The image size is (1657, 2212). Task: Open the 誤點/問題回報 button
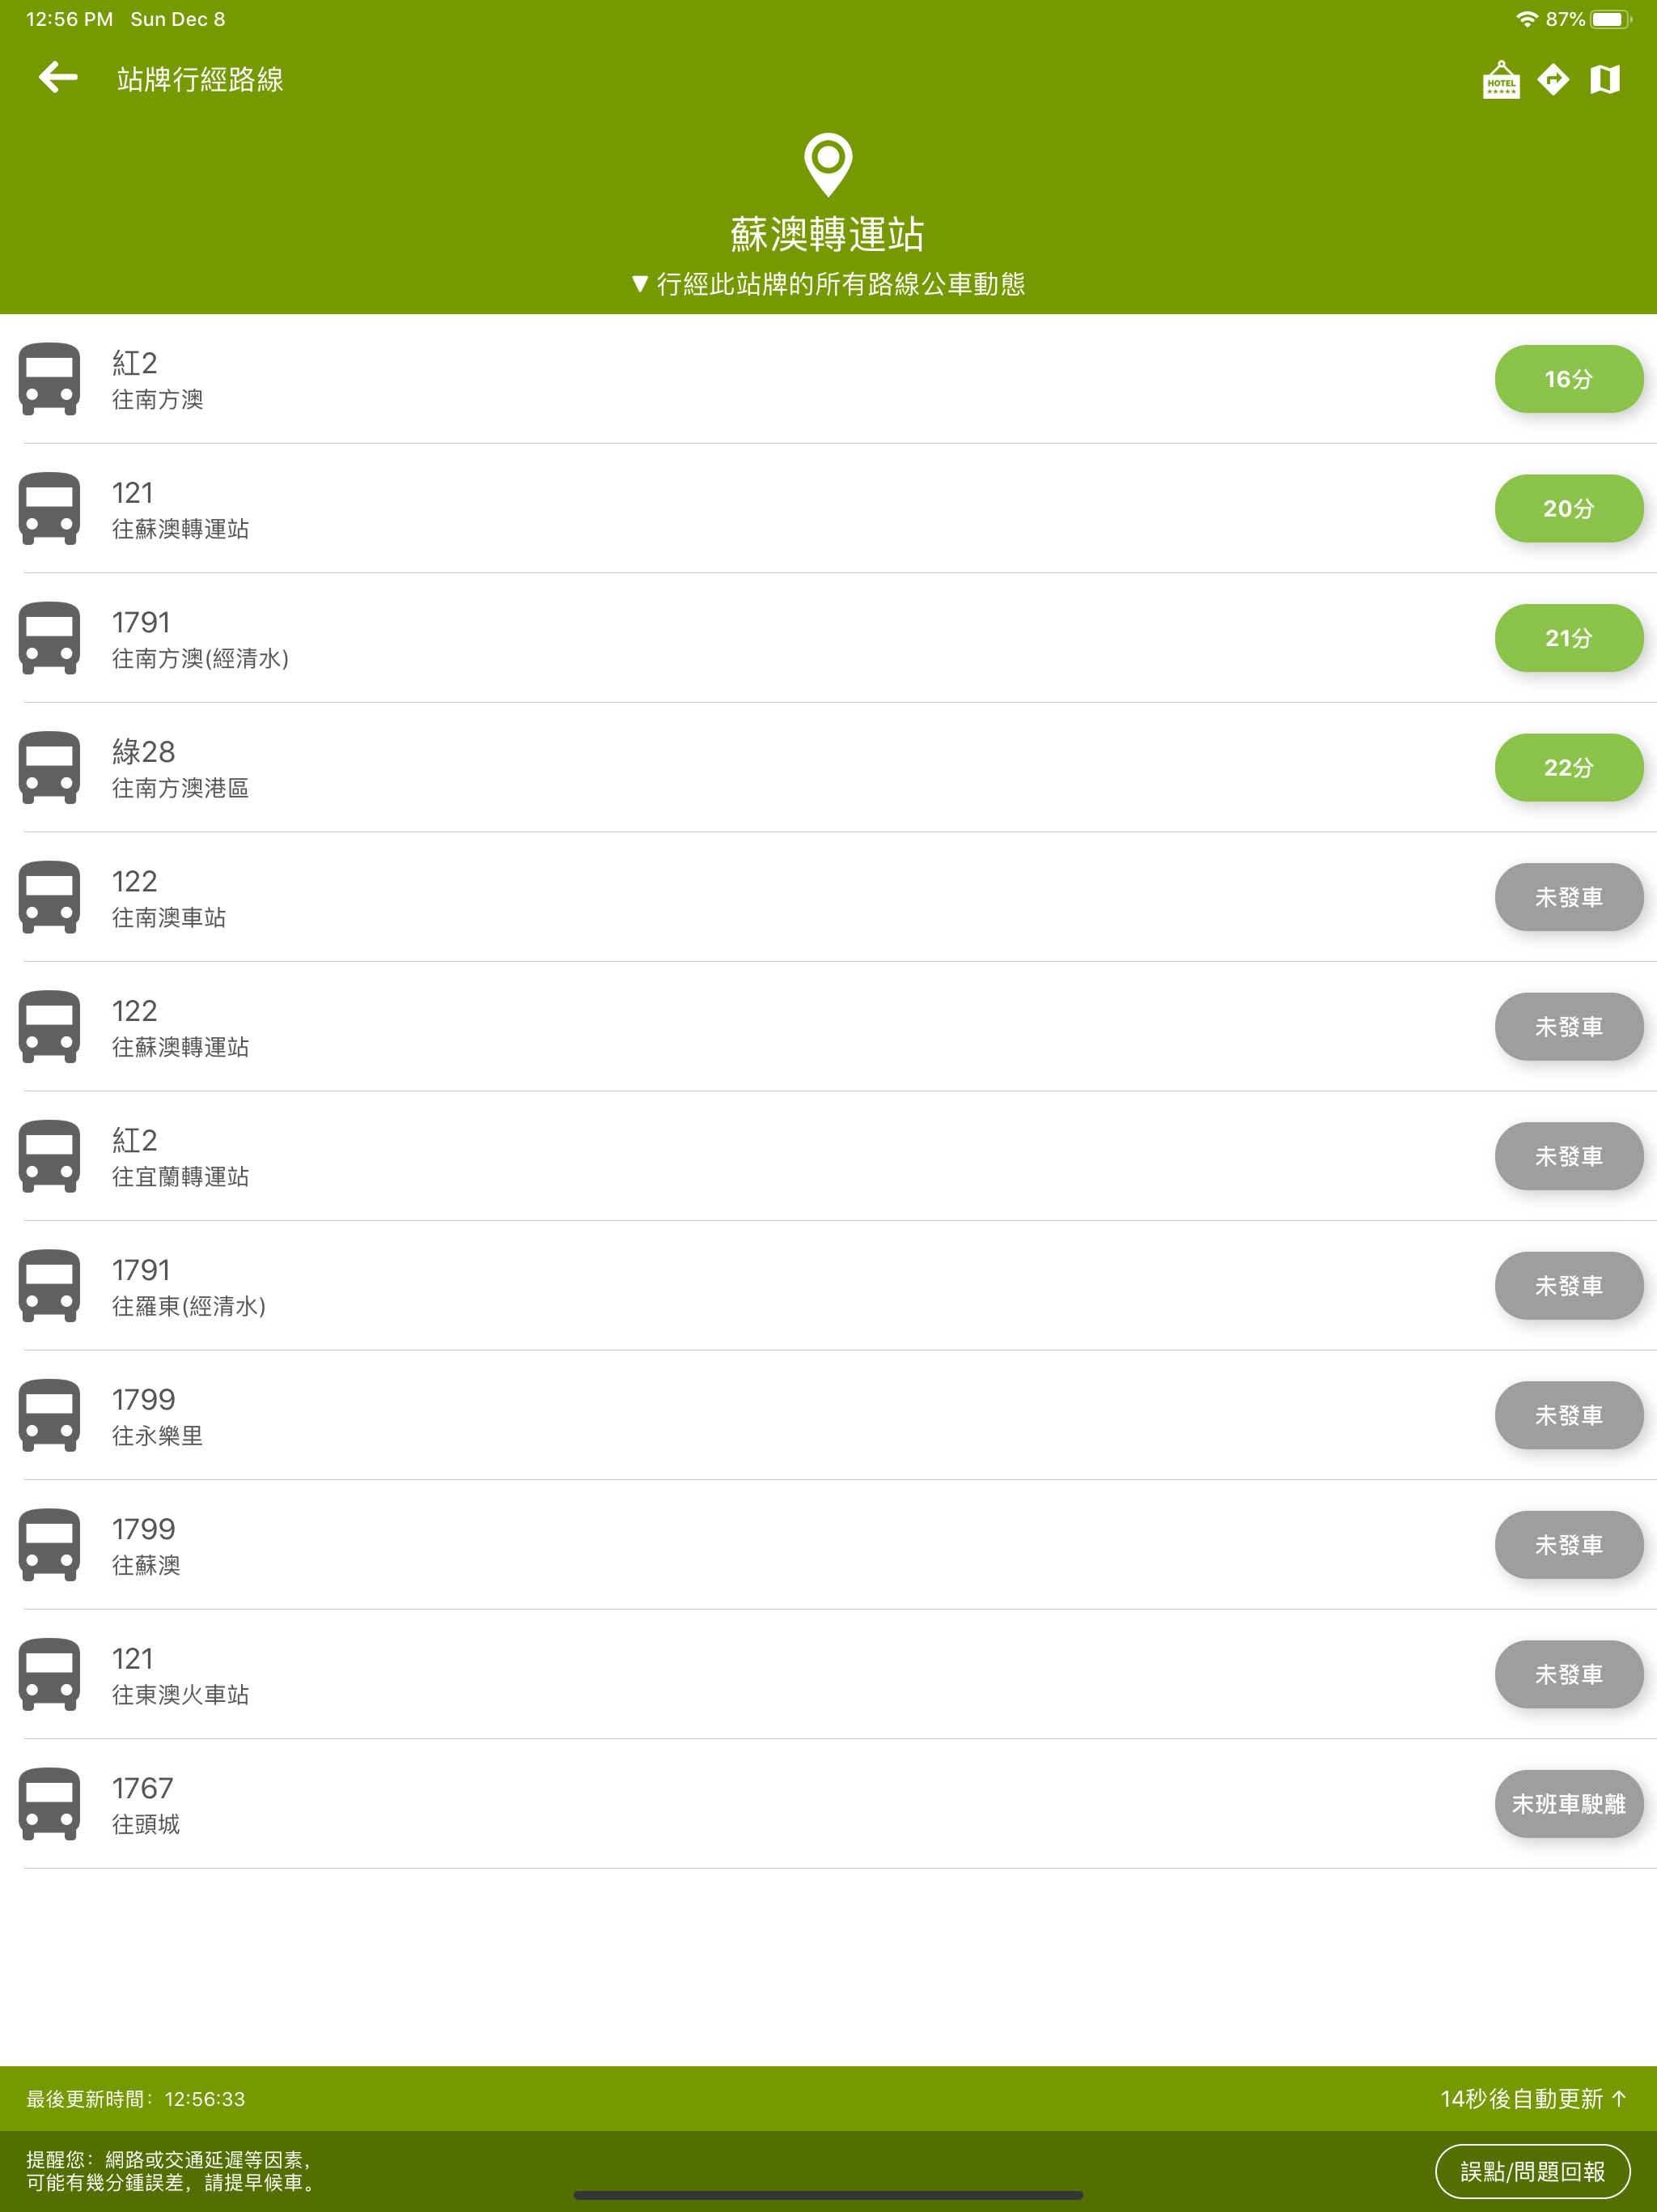(x=1532, y=2171)
